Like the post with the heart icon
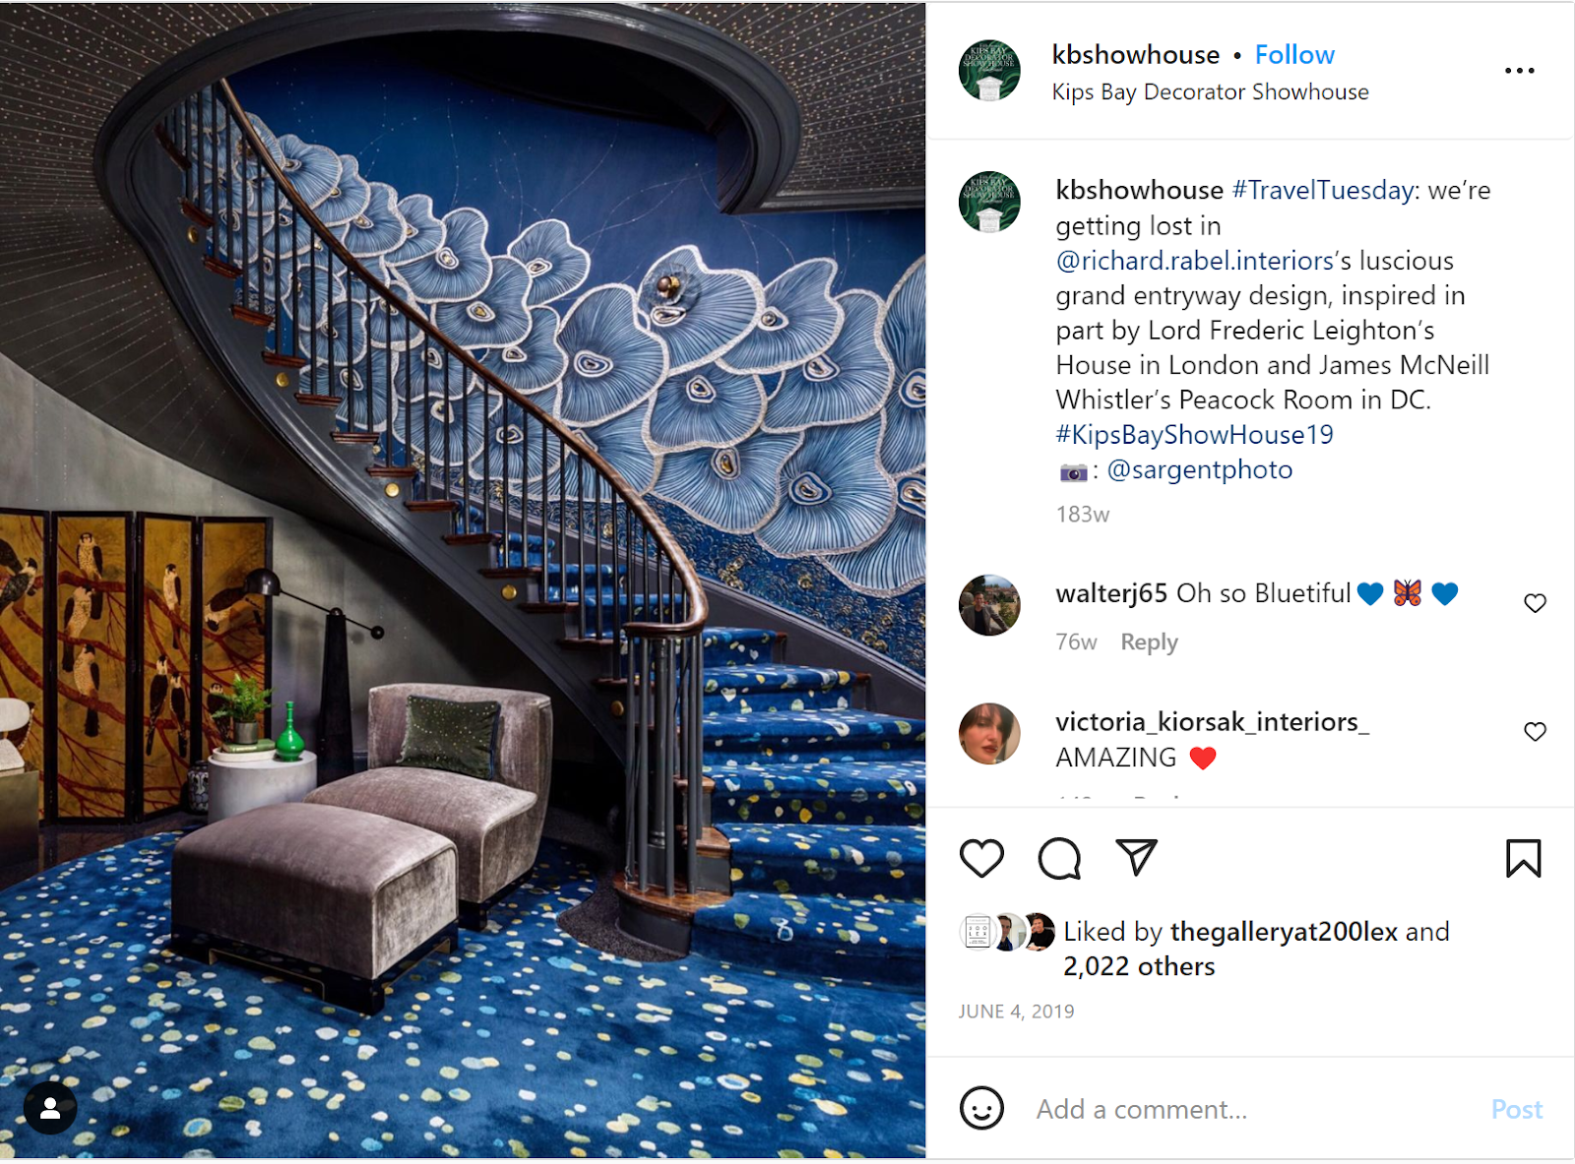 pos(981,858)
